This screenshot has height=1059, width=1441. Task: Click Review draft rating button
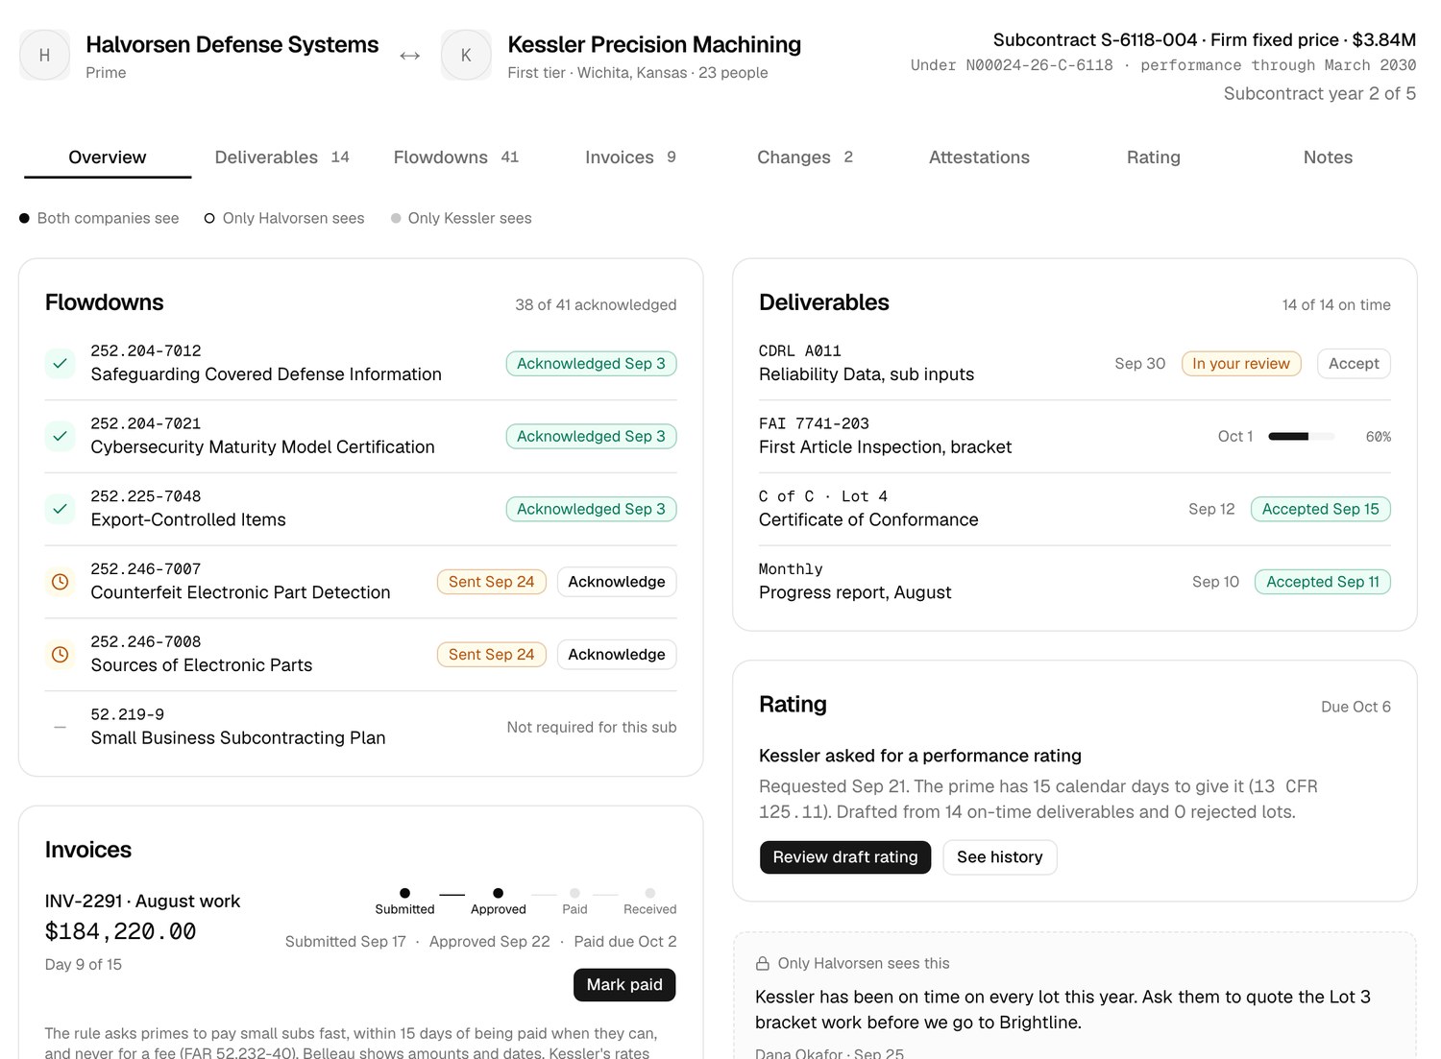click(x=845, y=857)
